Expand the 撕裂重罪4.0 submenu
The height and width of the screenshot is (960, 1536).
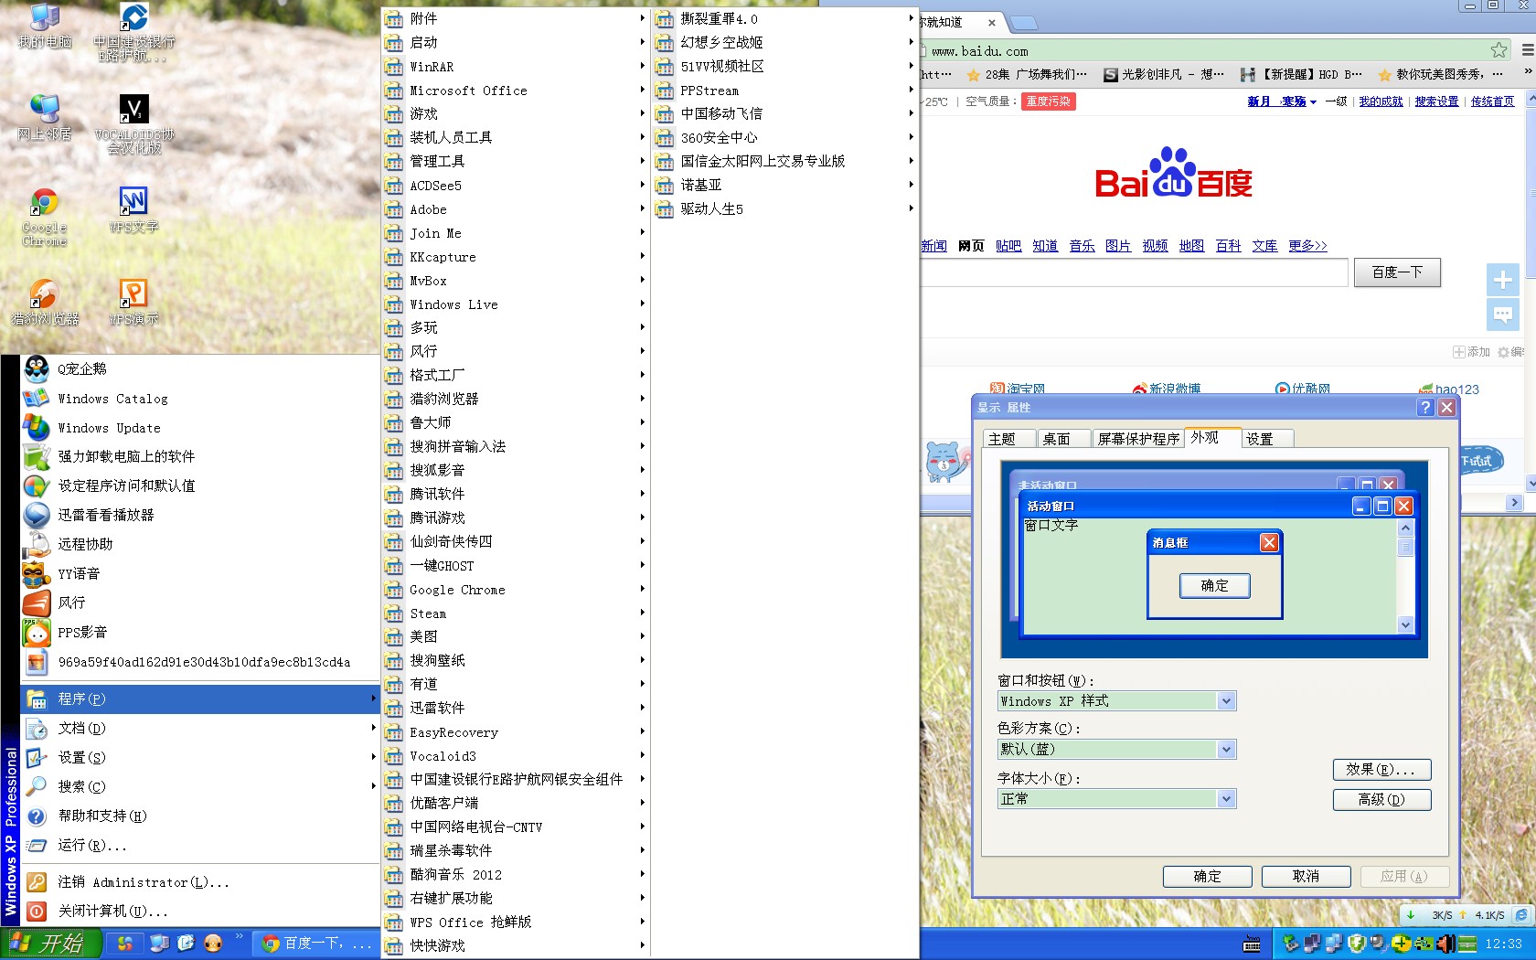pyautogui.click(x=784, y=18)
